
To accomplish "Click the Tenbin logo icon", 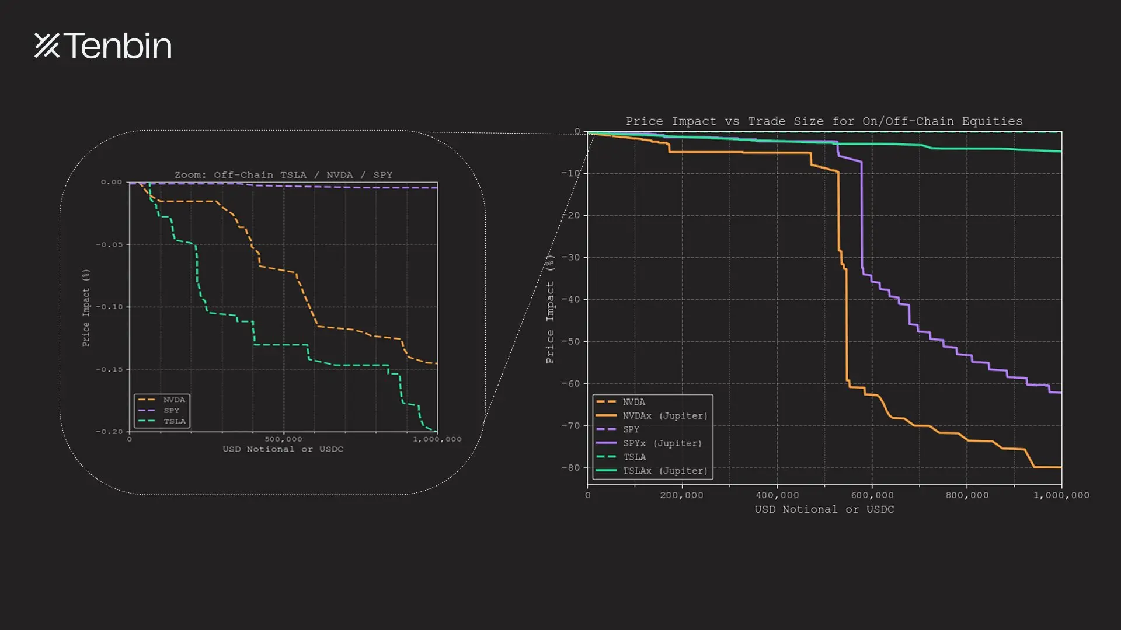I will tap(47, 45).
